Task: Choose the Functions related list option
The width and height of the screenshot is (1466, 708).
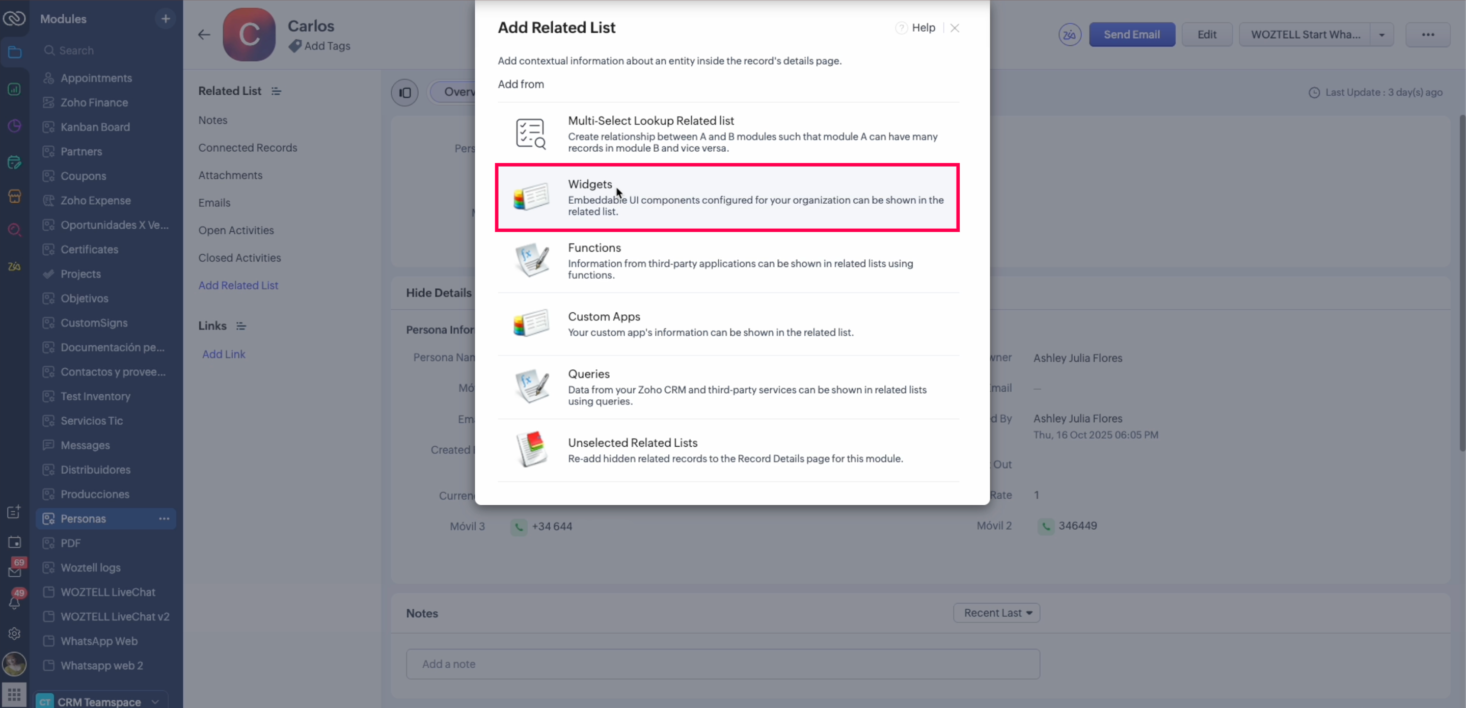Action: pyautogui.click(x=727, y=261)
